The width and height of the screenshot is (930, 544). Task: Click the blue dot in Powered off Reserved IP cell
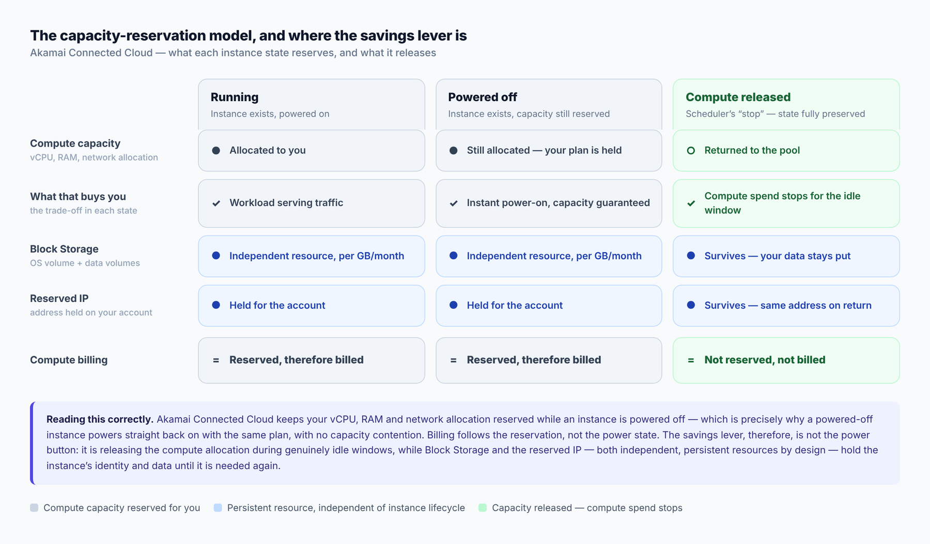click(454, 305)
